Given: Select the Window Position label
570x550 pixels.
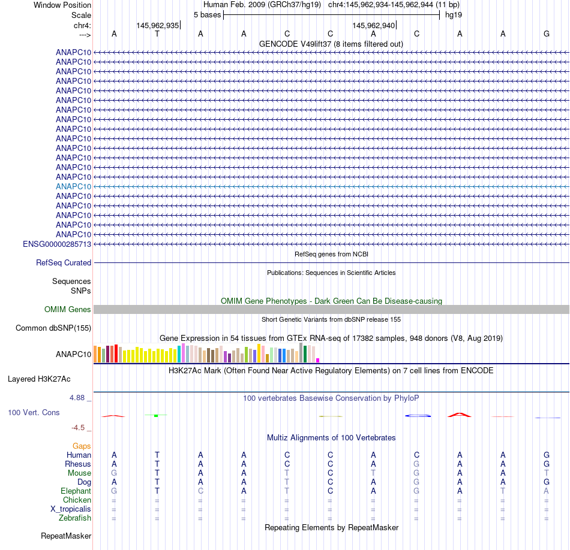Looking at the screenshot, I should [x=62, y=5].
